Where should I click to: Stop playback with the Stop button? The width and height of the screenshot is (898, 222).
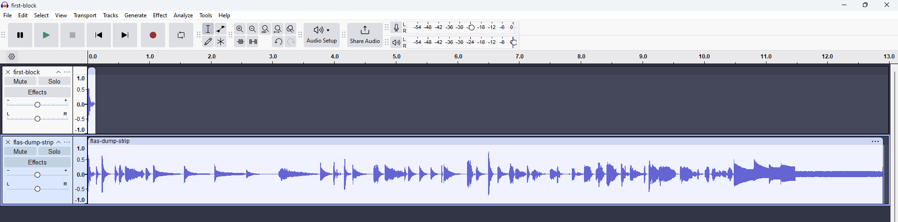pyautogui.click(x=73, y=35)
